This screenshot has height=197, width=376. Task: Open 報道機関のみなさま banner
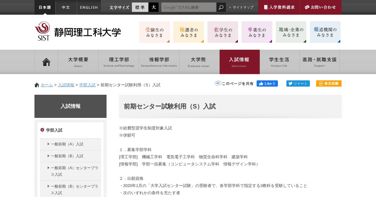pos(325,32)
